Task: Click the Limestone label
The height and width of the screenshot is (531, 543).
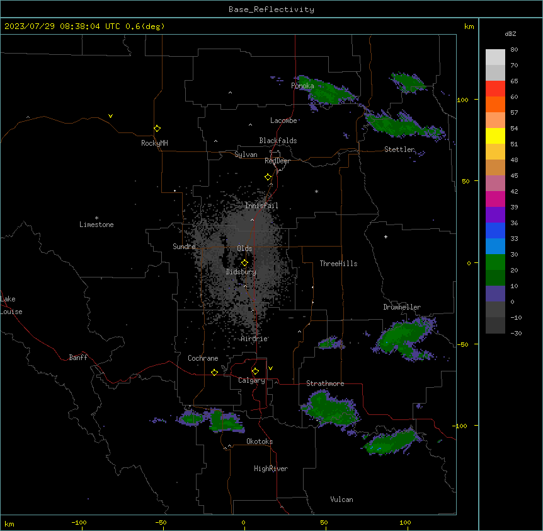Action: [x=96, y=225]
